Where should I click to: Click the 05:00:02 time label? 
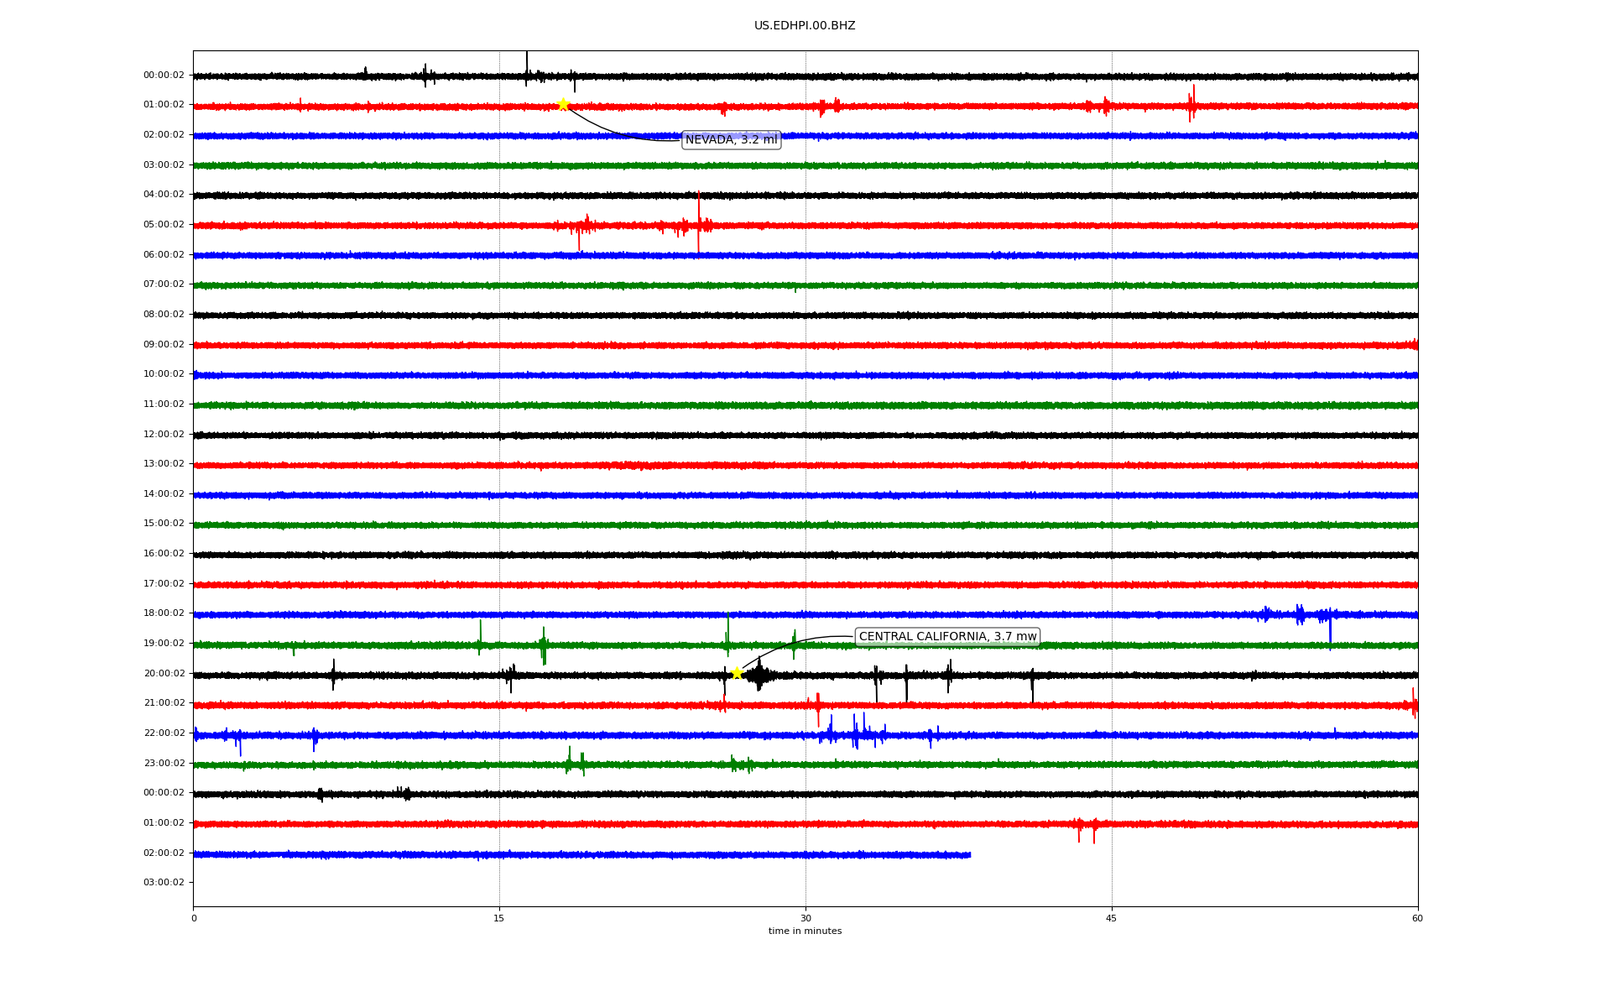pos(164,225)
